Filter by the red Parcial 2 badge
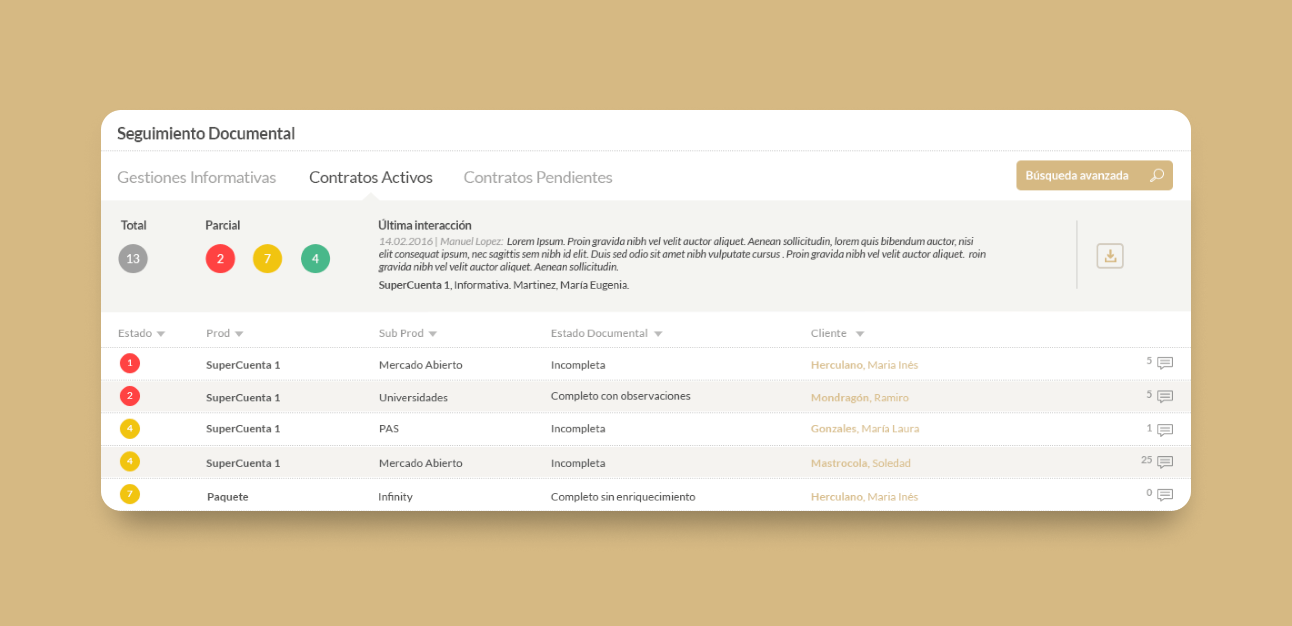This screenshot has width=1292, height=626. (220, 258)
